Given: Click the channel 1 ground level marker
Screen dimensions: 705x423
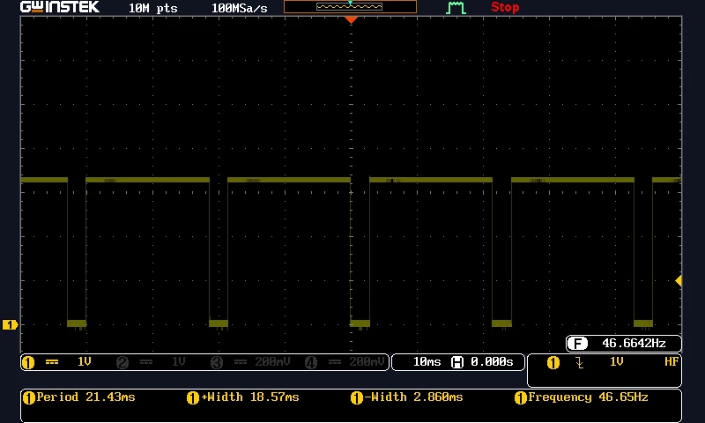Looking at the screenshot, I should pyautogui.click(x=10, y=324).
